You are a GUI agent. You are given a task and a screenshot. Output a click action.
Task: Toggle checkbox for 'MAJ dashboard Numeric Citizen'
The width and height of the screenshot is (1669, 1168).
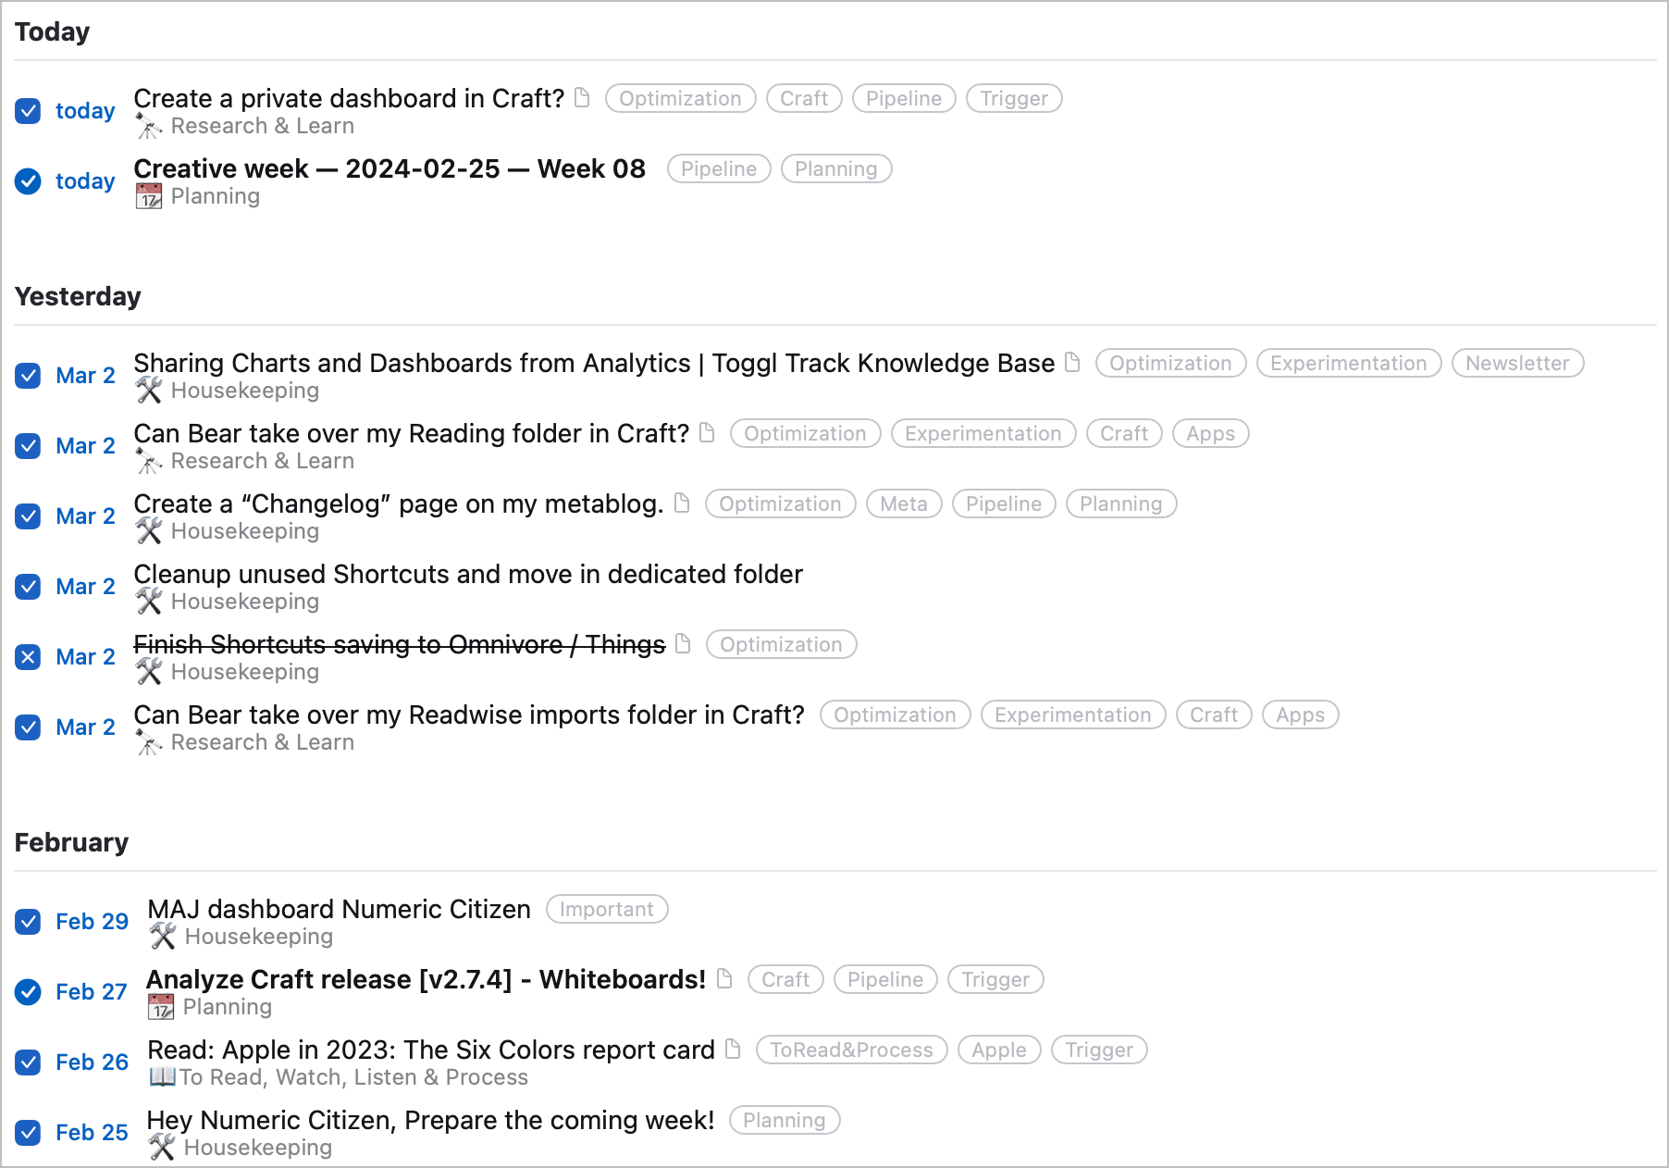click(x=28, y=922)
